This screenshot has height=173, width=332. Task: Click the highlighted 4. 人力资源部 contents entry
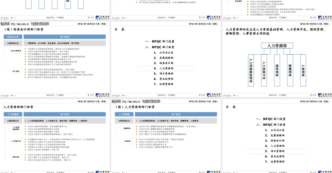166,68
